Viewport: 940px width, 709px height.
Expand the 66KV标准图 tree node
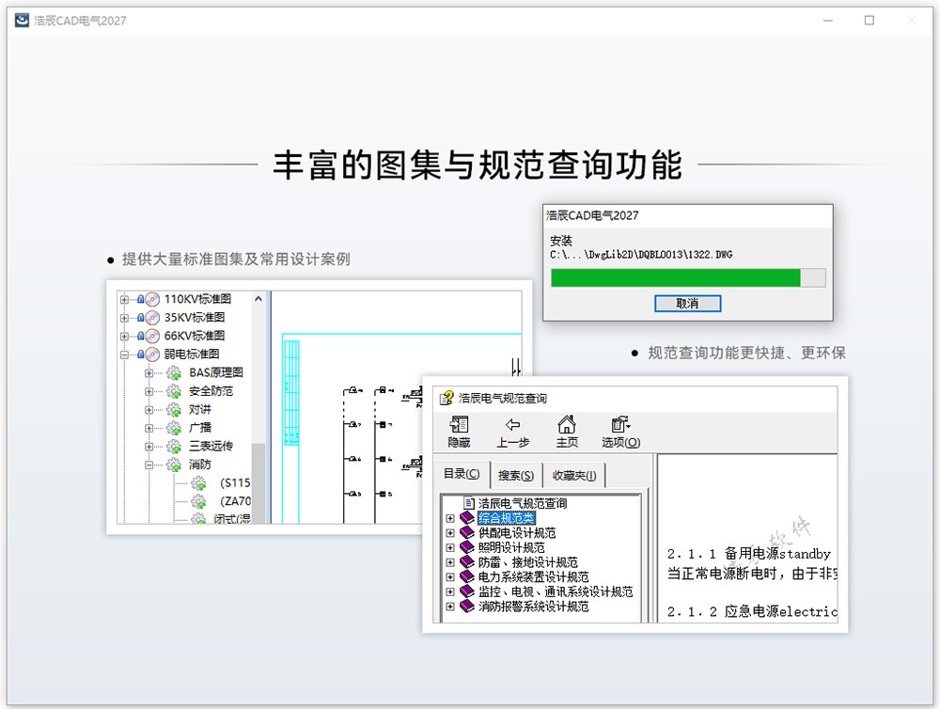[x=124, y=336]
